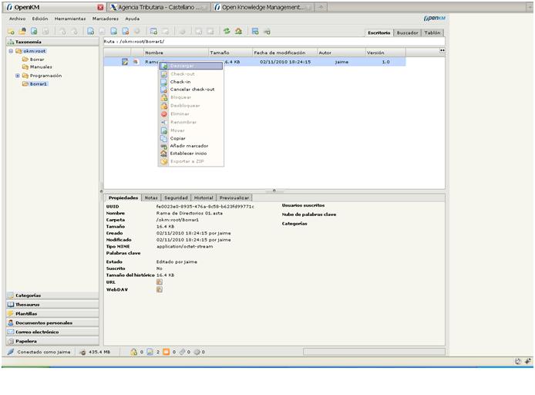Close the OpenKM browser tab
This screenshot has height=395, width=535.
tap(100, 7)
